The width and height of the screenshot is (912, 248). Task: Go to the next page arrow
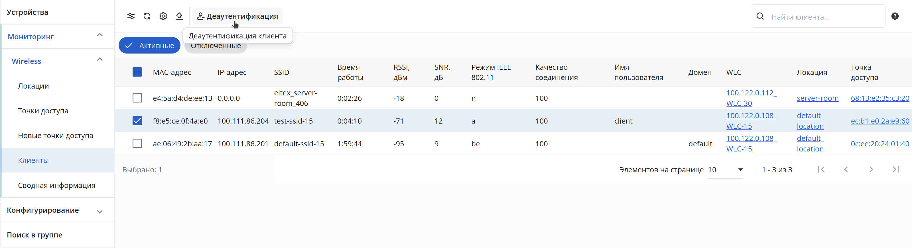(x=871, y=169)
